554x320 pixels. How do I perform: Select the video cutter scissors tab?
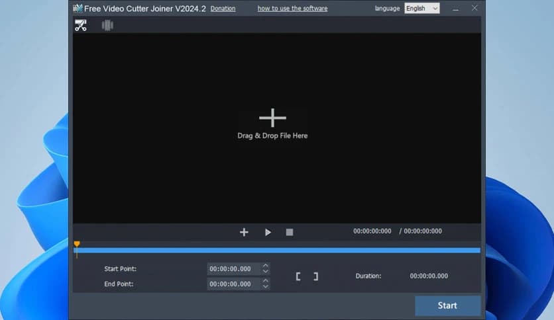(81, 25)
